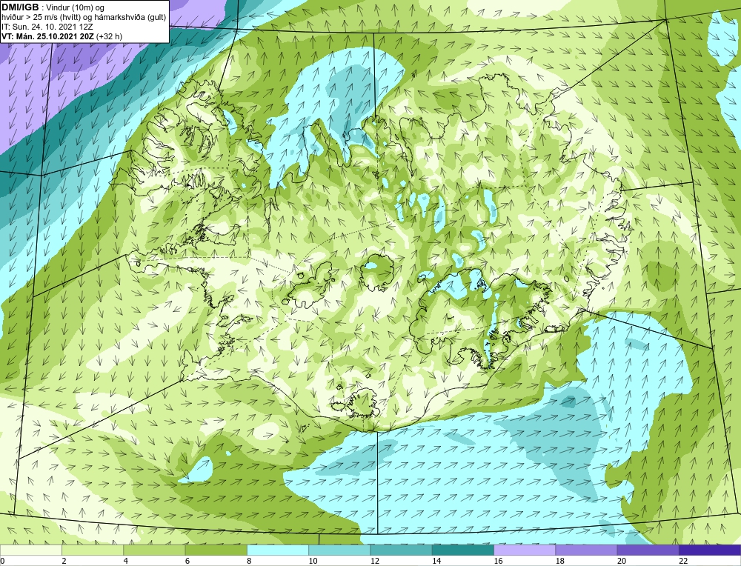Select the "8" label on the wind scale
The height and width of the screenshot is (566, 741).
click(x=249, y=561)
